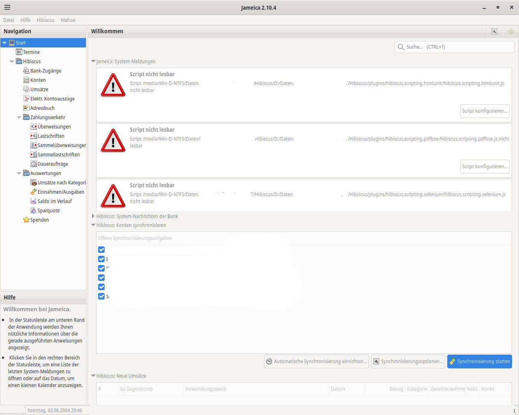This screenshot has height=415, width=519.
Task: Open Bank-Zugänge icon in navigation
Action: [26, 71]
